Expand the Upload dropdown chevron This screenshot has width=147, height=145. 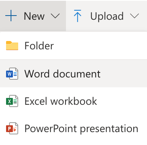click(134, 16)
